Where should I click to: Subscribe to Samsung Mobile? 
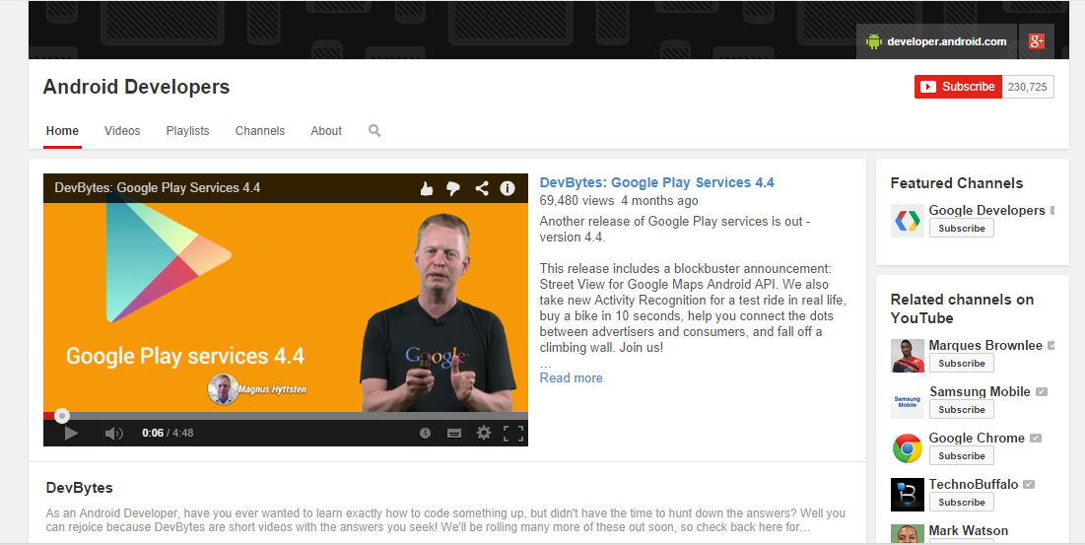click(x=961, y=409)
